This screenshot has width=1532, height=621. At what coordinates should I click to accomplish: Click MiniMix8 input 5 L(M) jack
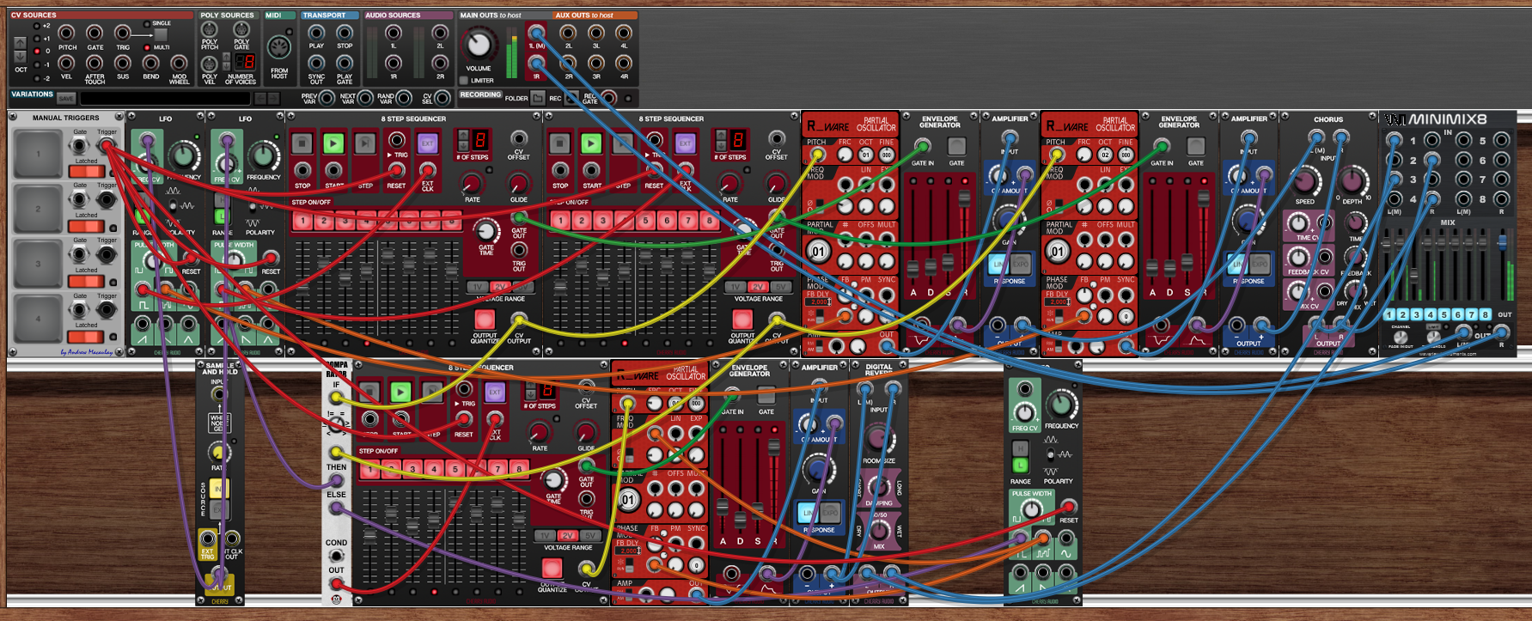click(x=1465, y=141)
